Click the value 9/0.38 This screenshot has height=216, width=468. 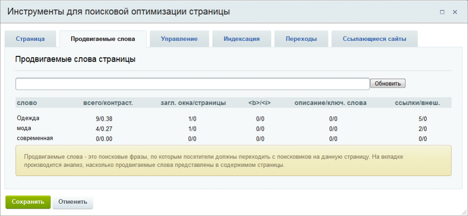pyautogui.click(x=104, y=119)
